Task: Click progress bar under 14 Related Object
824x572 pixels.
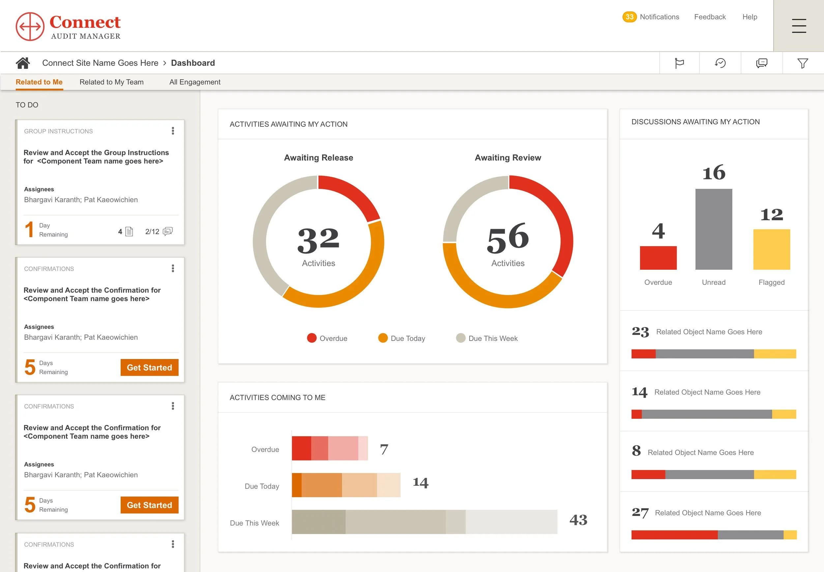Action: pos(714,414)
